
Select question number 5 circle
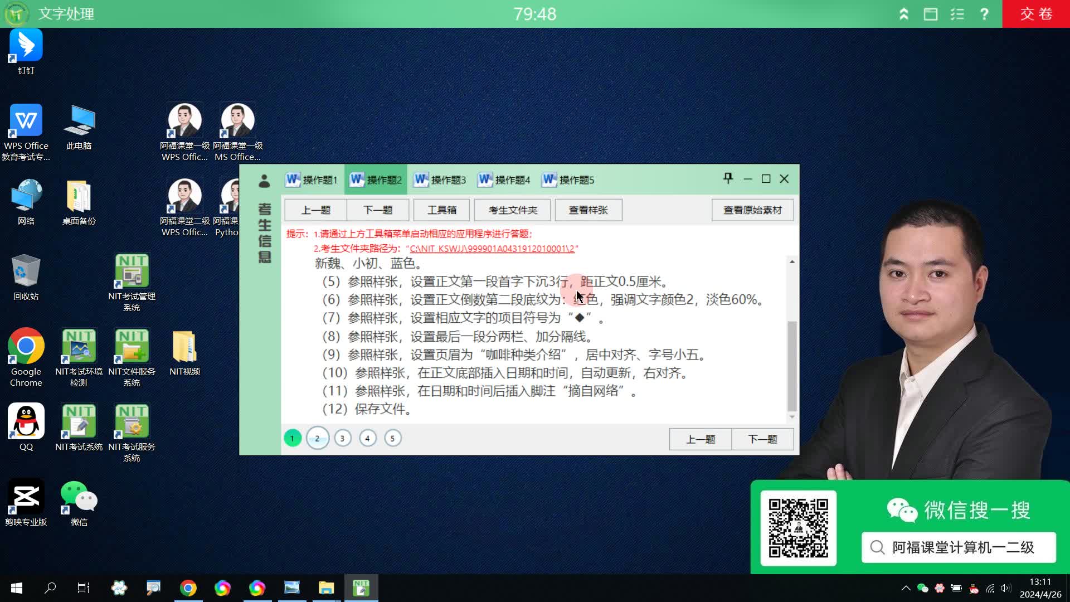point(392,438)
